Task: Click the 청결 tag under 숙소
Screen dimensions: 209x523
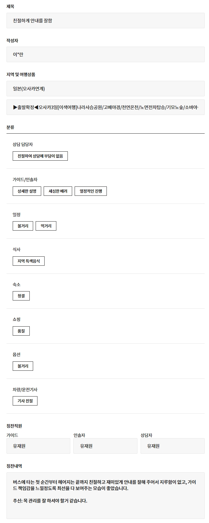Action: pos(21,296)
